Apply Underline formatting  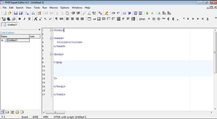click(x=29, y=19)
